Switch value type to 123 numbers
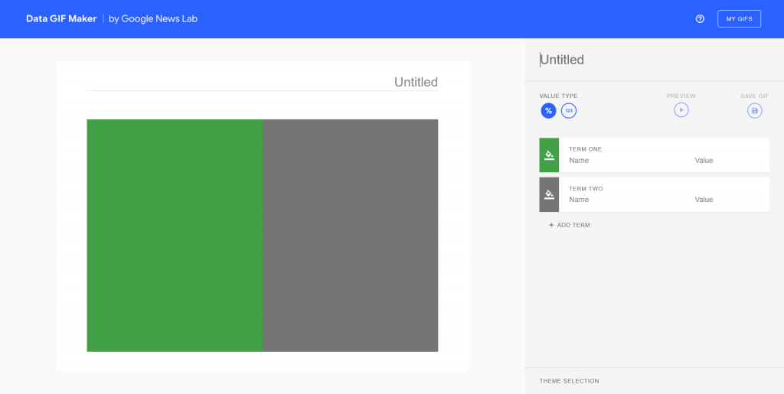 coord(568,111)
